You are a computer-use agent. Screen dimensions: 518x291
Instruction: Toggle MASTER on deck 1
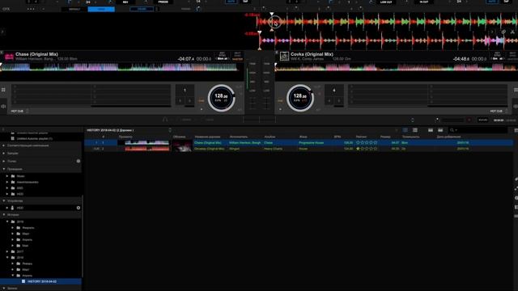point(237,59)
